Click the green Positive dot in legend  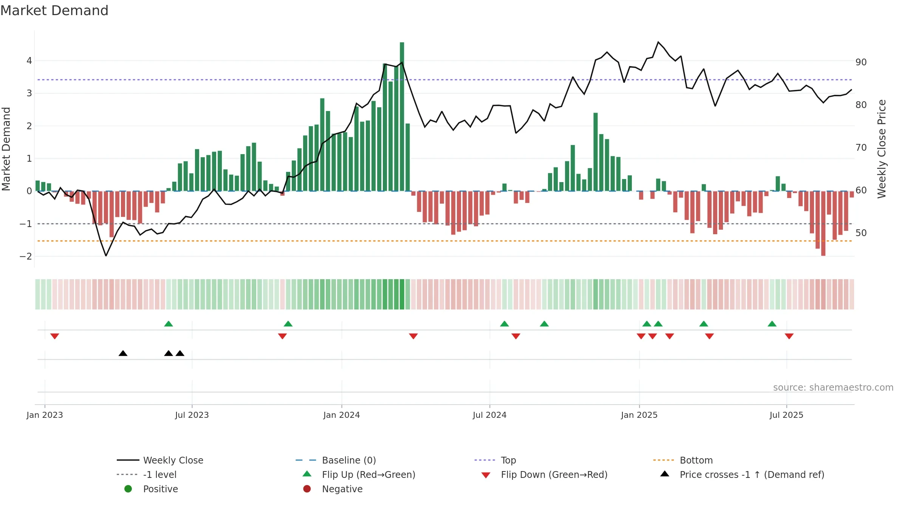[x=128, y=489]
